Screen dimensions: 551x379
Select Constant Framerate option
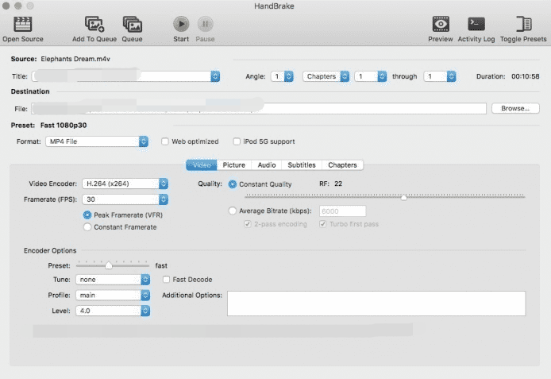[87, 227]
